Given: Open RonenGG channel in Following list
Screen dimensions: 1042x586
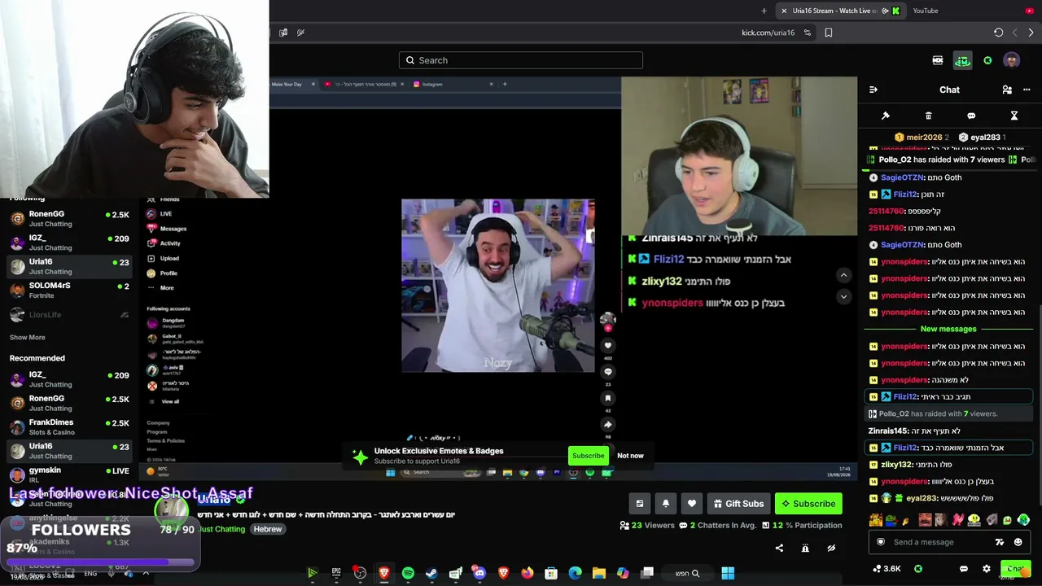Looking at the screenshot, I should pyautogui.click(x=69, y=219).
